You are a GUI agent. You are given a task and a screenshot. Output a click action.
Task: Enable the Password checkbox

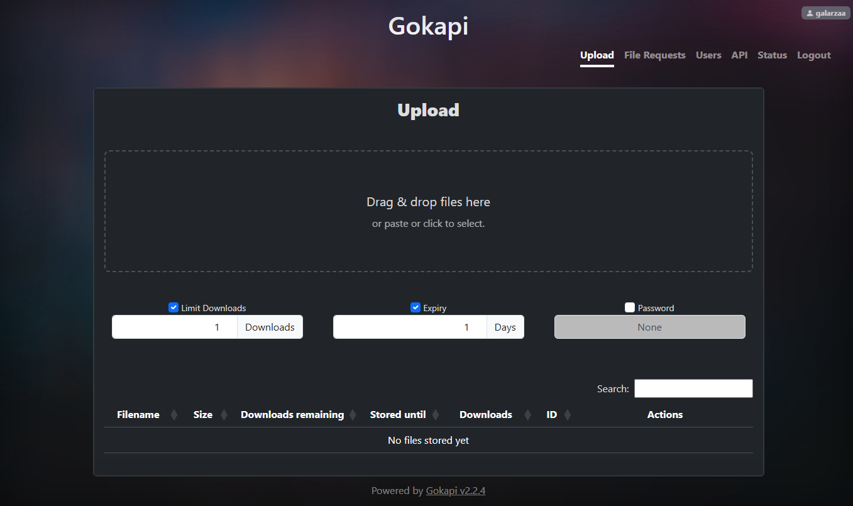630,307
